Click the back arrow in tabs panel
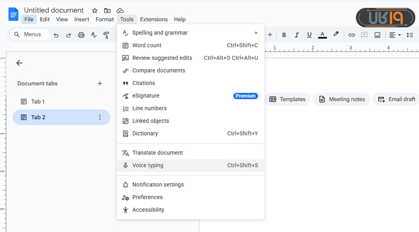This screenshot has height=232, width=419. pyautogui.click(x=20, y=63)
